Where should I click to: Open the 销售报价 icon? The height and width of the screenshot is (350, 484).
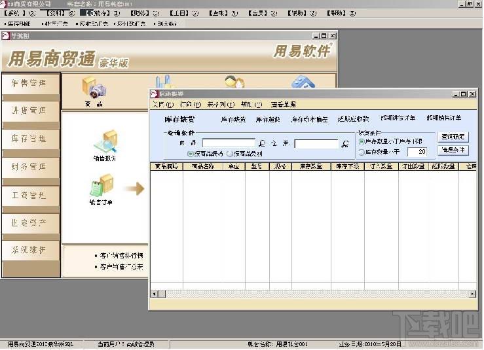(x=105, y=141)
